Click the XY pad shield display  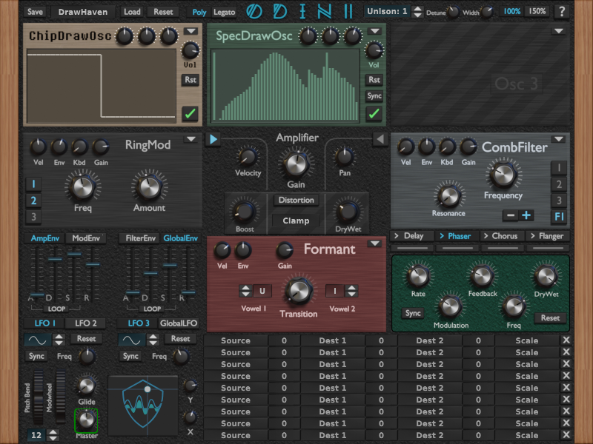(143, 406)
